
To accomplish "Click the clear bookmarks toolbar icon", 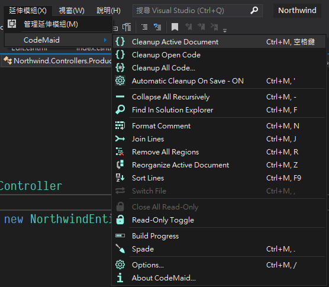I will [214, 27].
